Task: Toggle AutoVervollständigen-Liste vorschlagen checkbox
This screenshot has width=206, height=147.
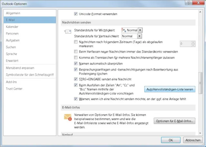Action: (x=76, y=85)
